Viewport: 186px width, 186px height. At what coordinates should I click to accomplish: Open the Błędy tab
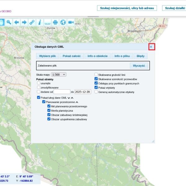140,56
